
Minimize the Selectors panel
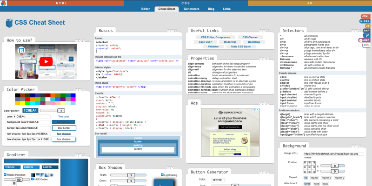(356, 31)
